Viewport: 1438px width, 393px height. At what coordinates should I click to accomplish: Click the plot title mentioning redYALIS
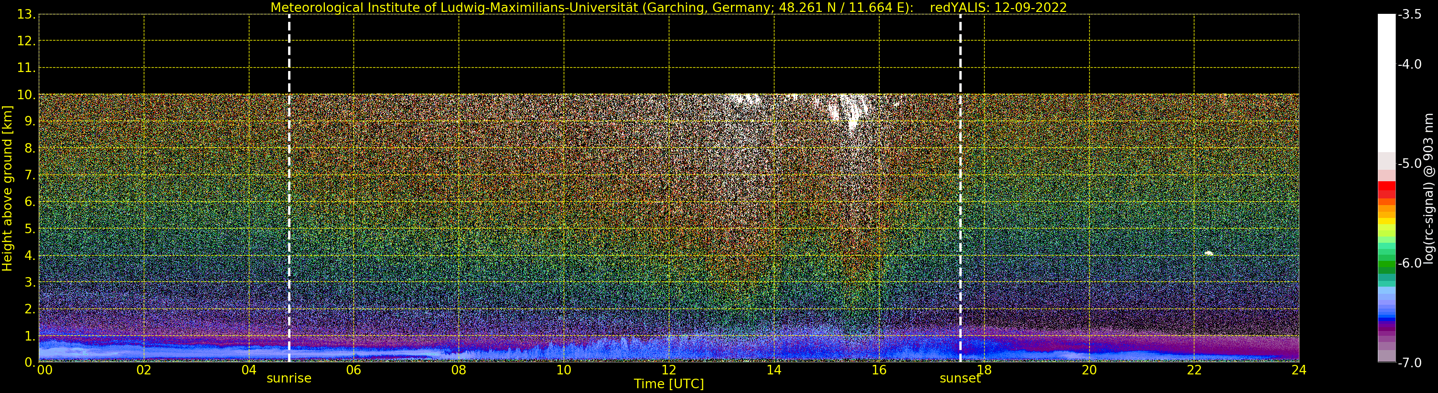pos(668,7)
